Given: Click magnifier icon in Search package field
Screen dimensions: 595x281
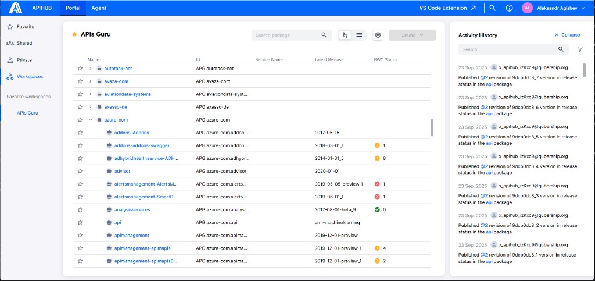Looking at the screenshot, I should pyautogui.click(x=324, y=35).
